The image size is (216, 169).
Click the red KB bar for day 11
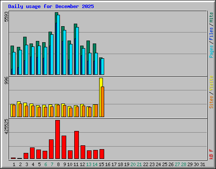click(76, 145)
